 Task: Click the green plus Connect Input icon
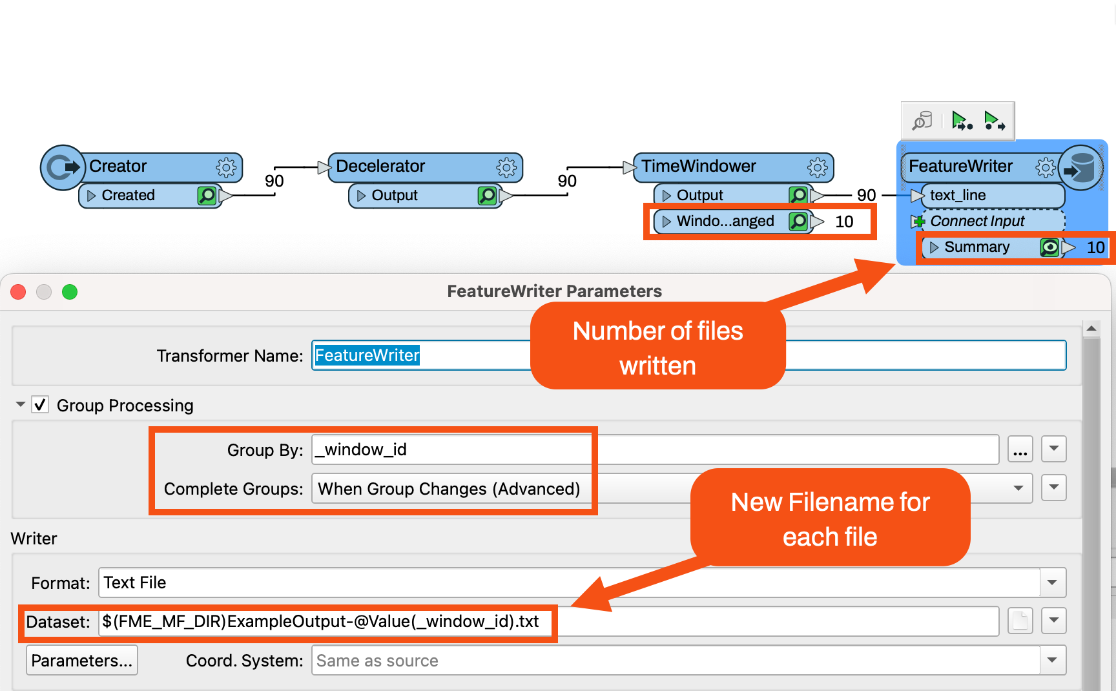tap(918, 222)
